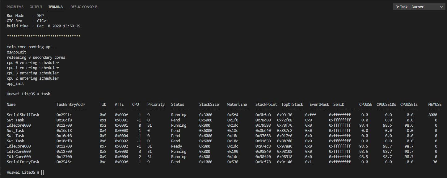Click the Priority column header
Image resolution: width=447 pixels, height=178 pixels.
(x=156, y=105)
